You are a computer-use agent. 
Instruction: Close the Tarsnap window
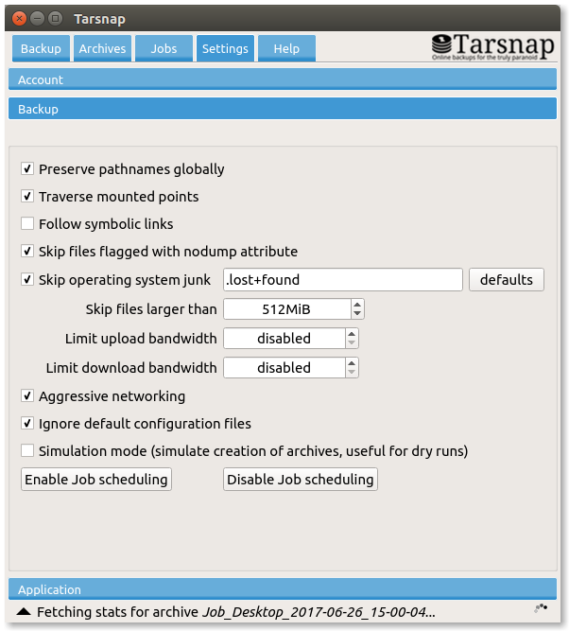tap(19, 19)
